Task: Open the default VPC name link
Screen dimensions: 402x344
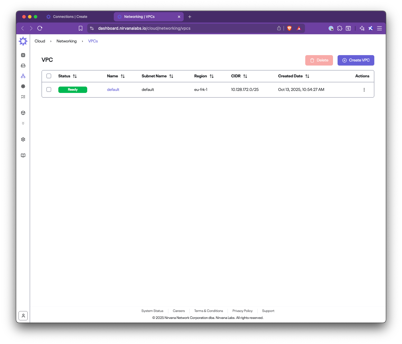Action: click(113, 90)
